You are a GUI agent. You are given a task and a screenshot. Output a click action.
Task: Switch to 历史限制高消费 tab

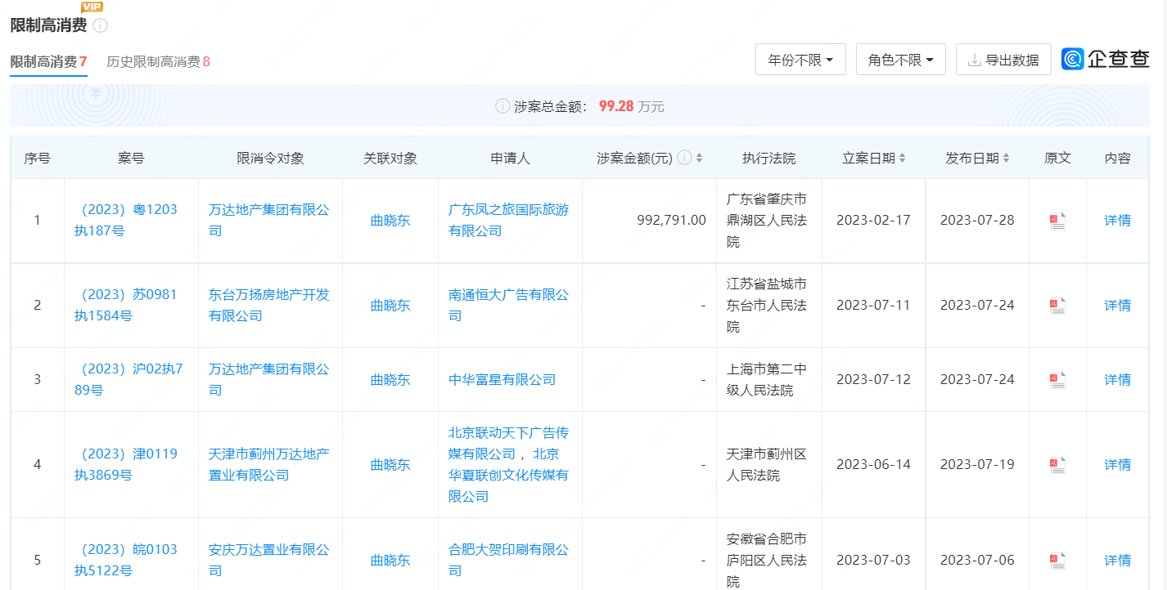pos(158,61)
